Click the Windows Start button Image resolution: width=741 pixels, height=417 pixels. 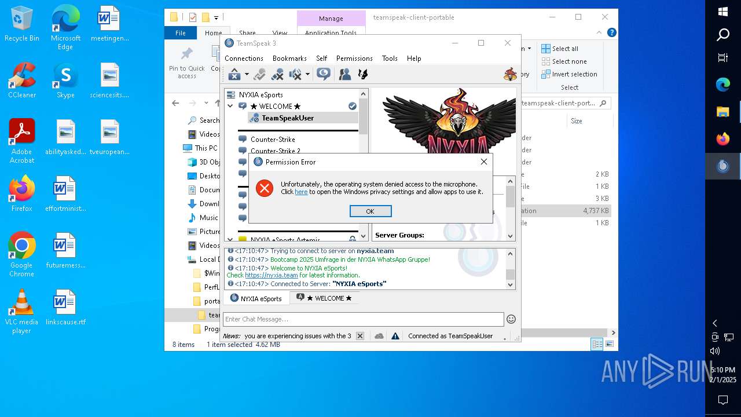[x=723, y=12]
